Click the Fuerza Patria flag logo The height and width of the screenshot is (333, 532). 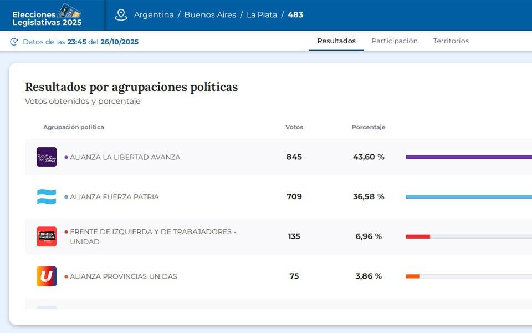click(47, 196)
